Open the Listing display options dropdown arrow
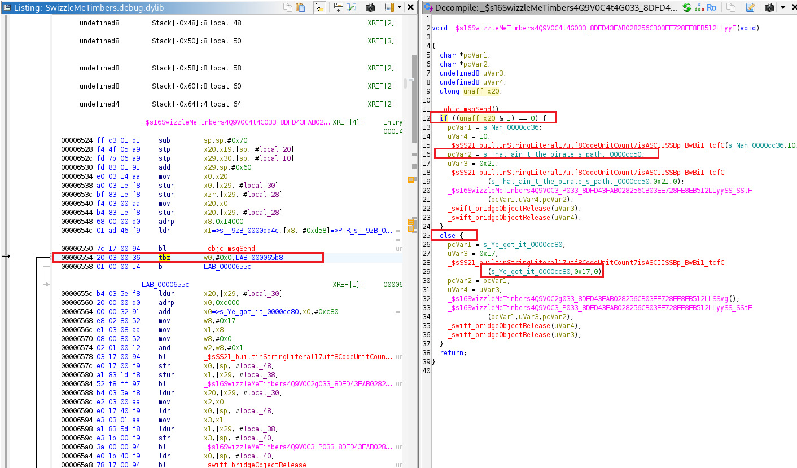This screenshot has height=468, width=797. [x=399, y=7]
